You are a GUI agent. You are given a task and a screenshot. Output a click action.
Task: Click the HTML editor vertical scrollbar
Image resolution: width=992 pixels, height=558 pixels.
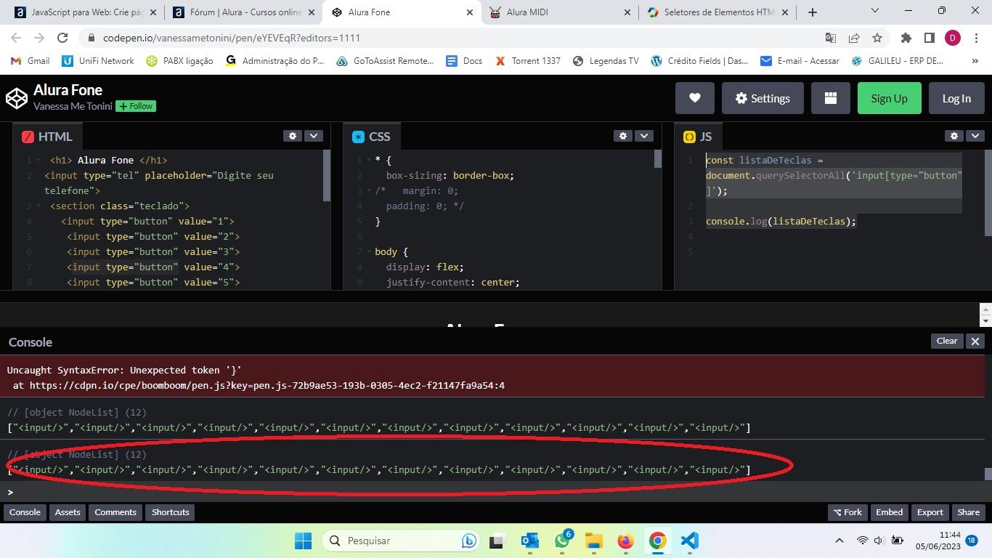pos(327,176)
